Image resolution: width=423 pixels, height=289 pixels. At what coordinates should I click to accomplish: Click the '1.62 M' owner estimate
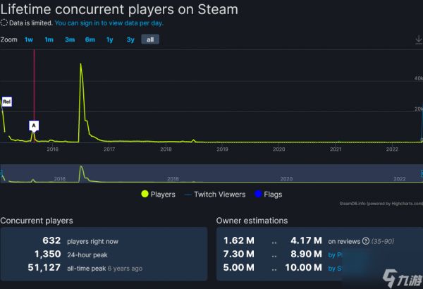click(239, 240)
